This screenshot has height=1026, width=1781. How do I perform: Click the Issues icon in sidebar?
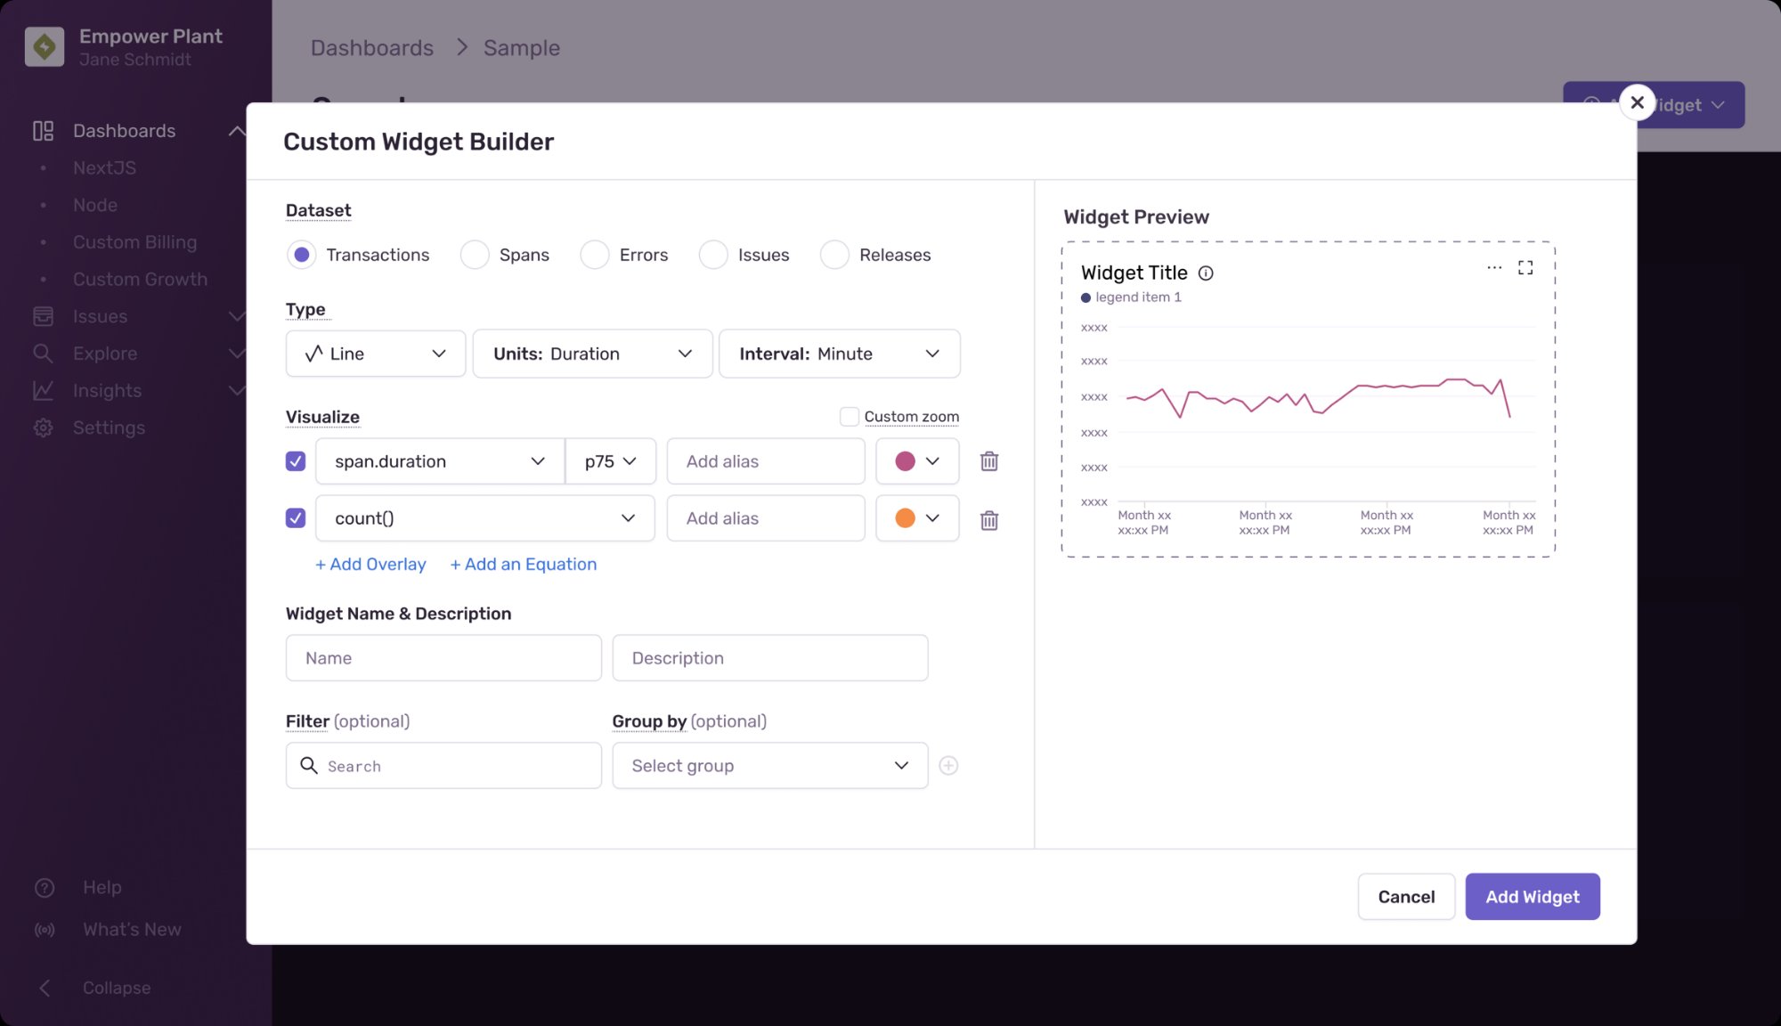(x=43, y=316)
